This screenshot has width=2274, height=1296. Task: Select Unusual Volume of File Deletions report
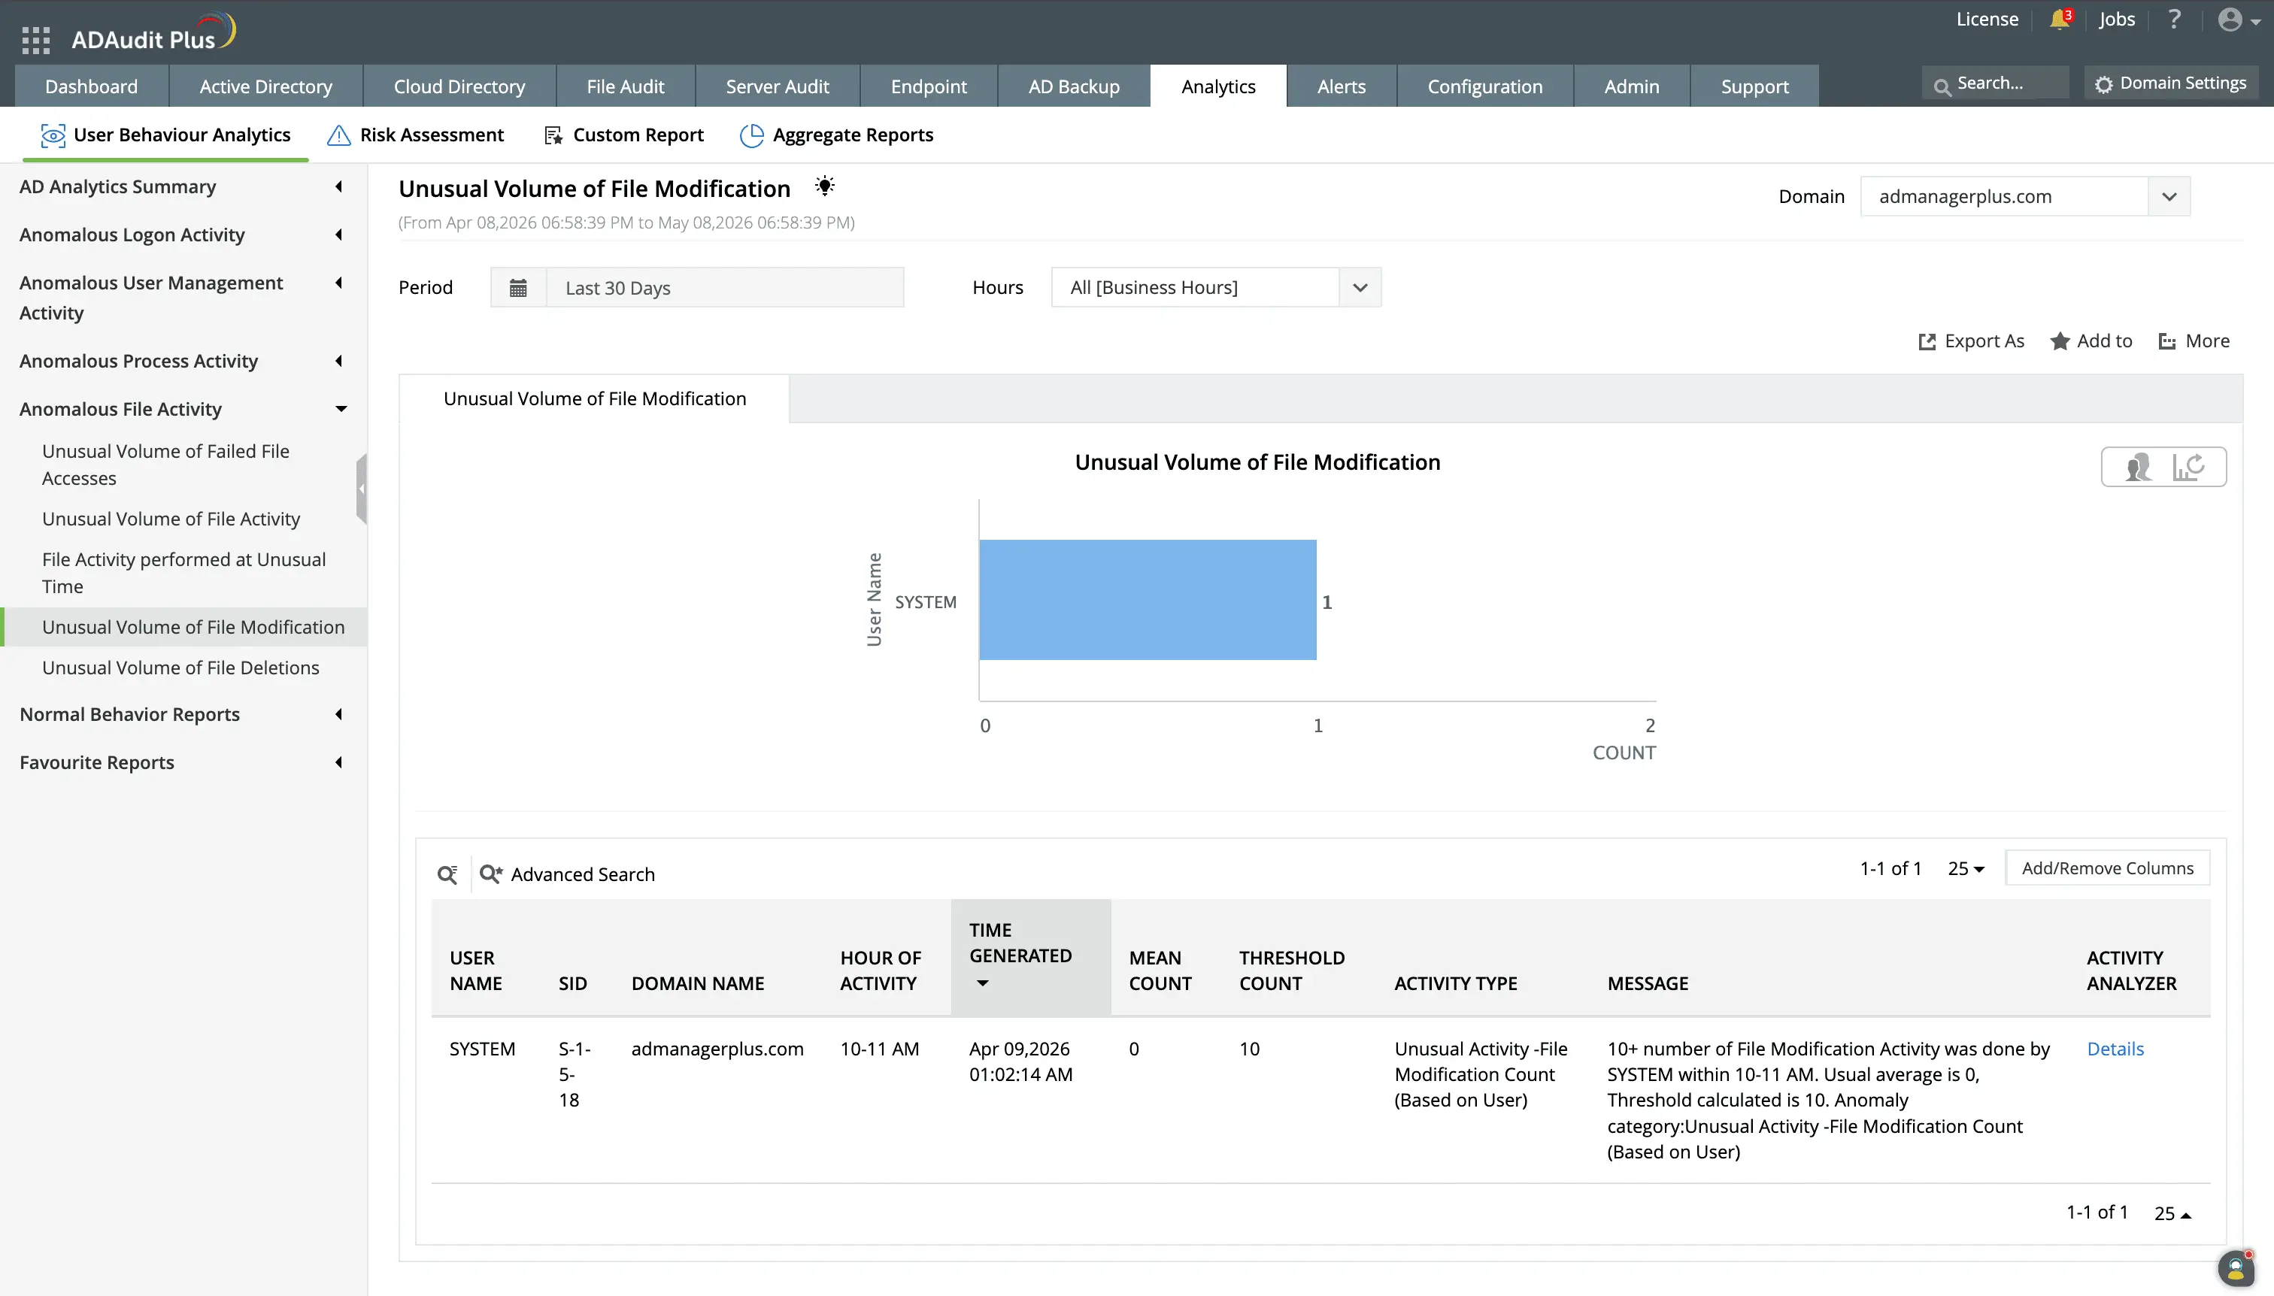click(x=180, y=668)
